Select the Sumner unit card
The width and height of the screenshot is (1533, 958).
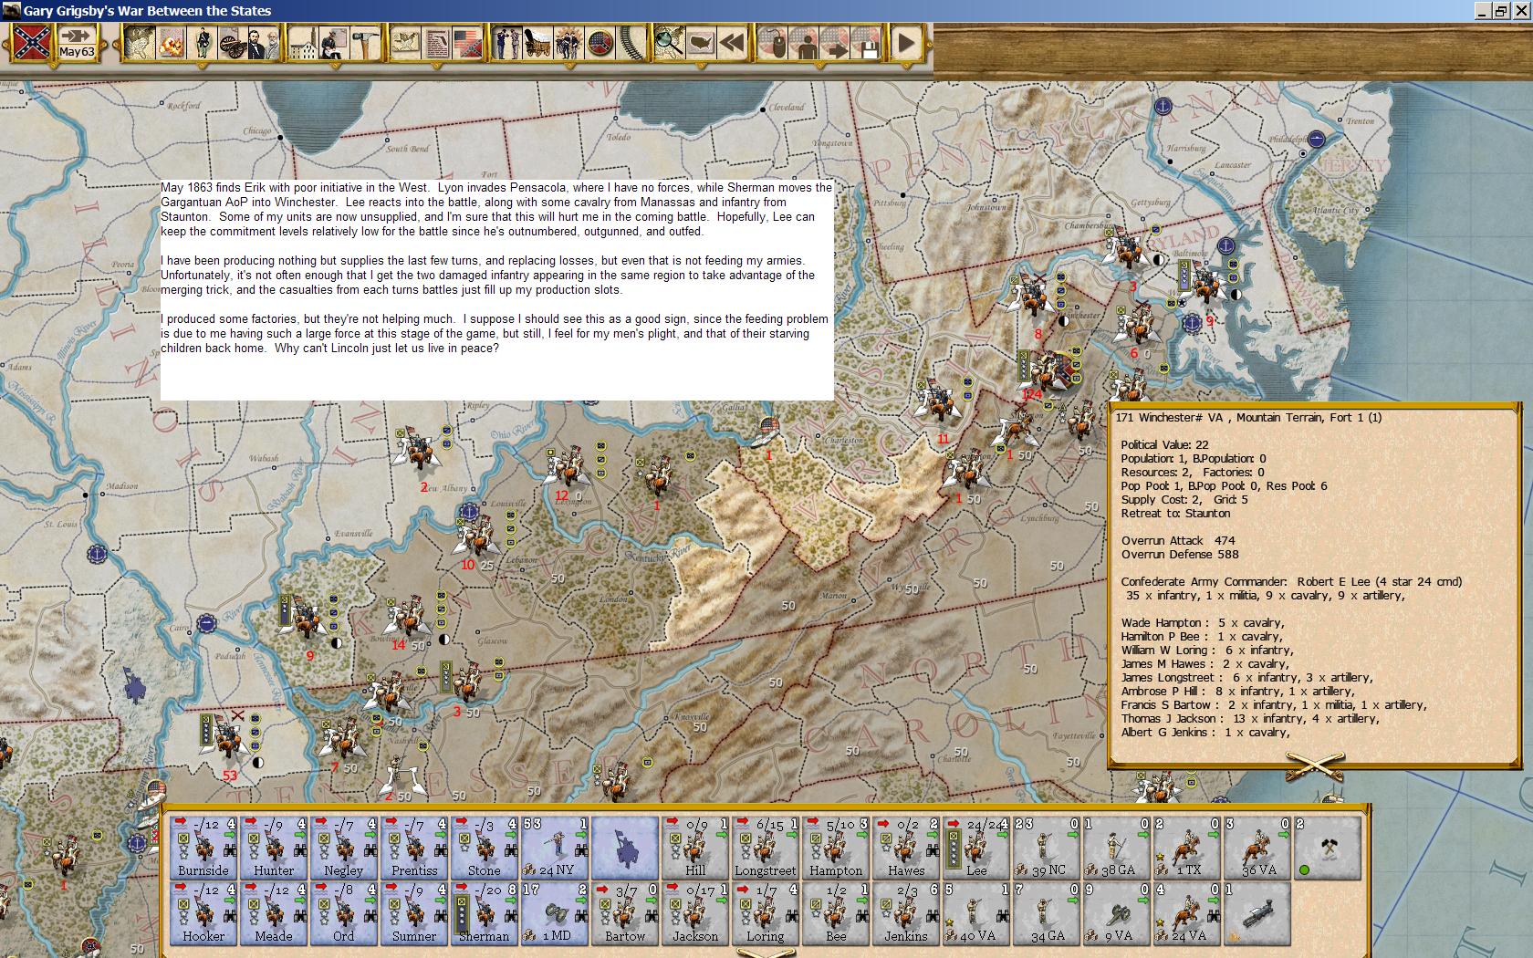[414, 913]
